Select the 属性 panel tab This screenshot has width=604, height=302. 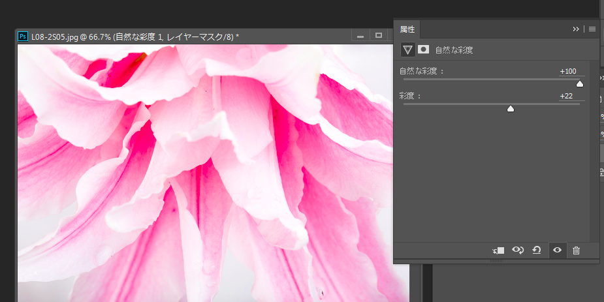point(407,29)
